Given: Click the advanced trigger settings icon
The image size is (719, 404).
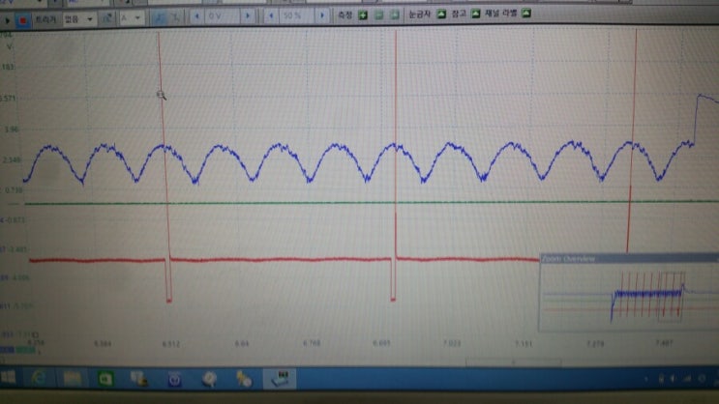Looking at the screenshot, I should (106, 18).
